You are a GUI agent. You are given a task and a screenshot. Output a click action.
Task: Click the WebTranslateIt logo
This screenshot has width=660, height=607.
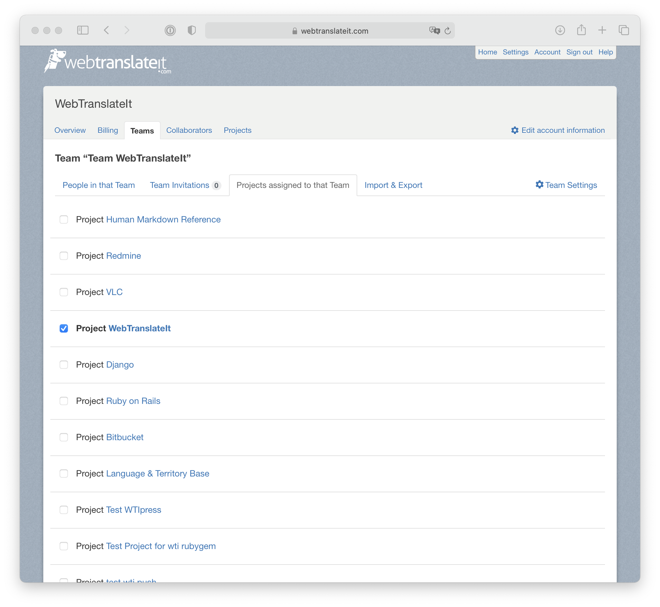(x=107, y=61)
